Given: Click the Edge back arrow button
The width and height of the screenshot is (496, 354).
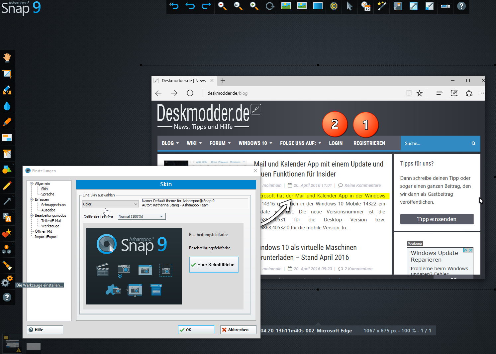Looking at the screenshot, I should 158,93.
